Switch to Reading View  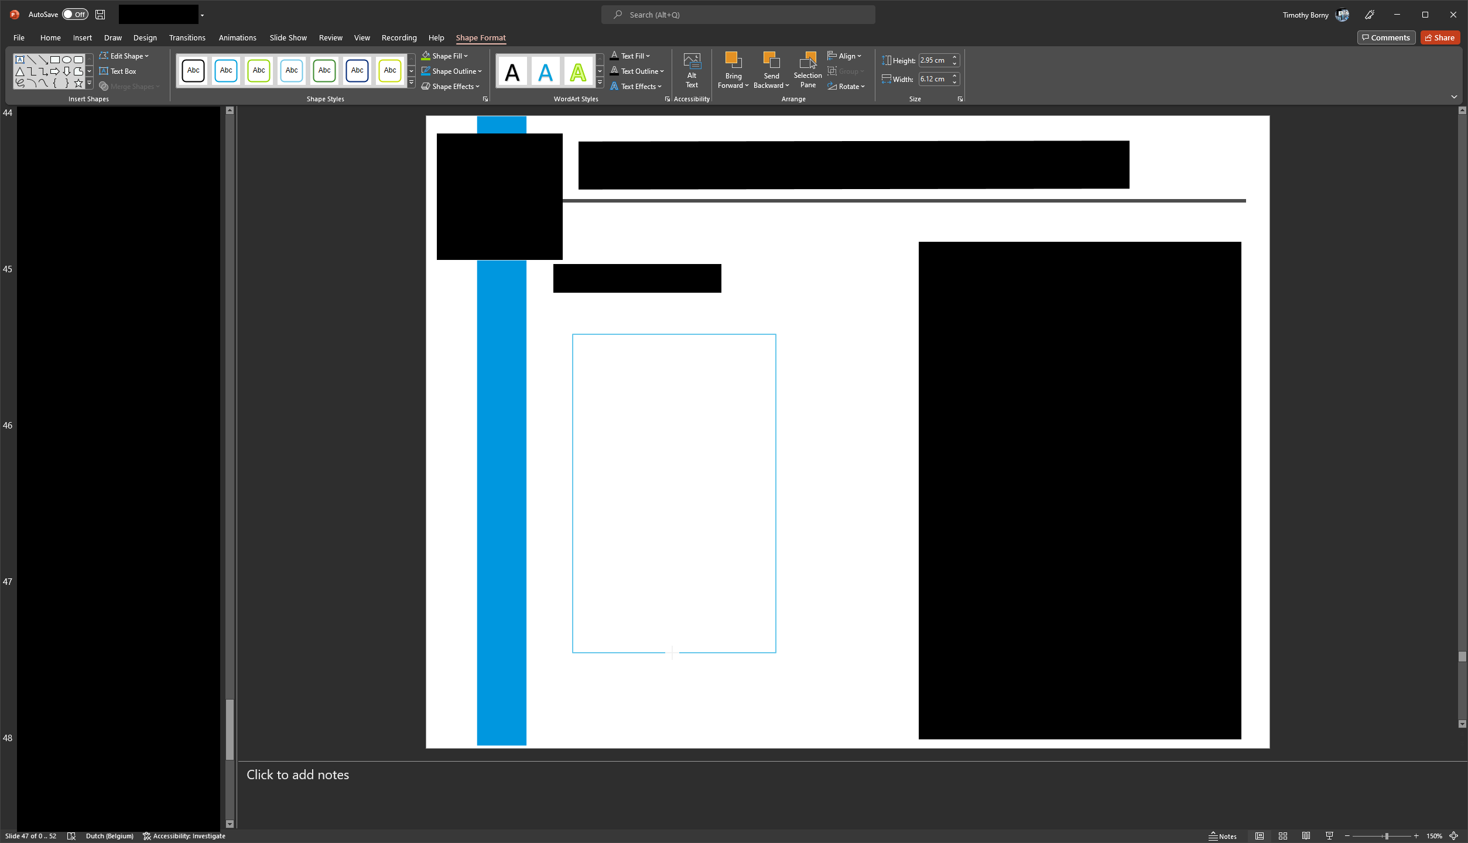pyautogui.click(x=1306, y=836)
